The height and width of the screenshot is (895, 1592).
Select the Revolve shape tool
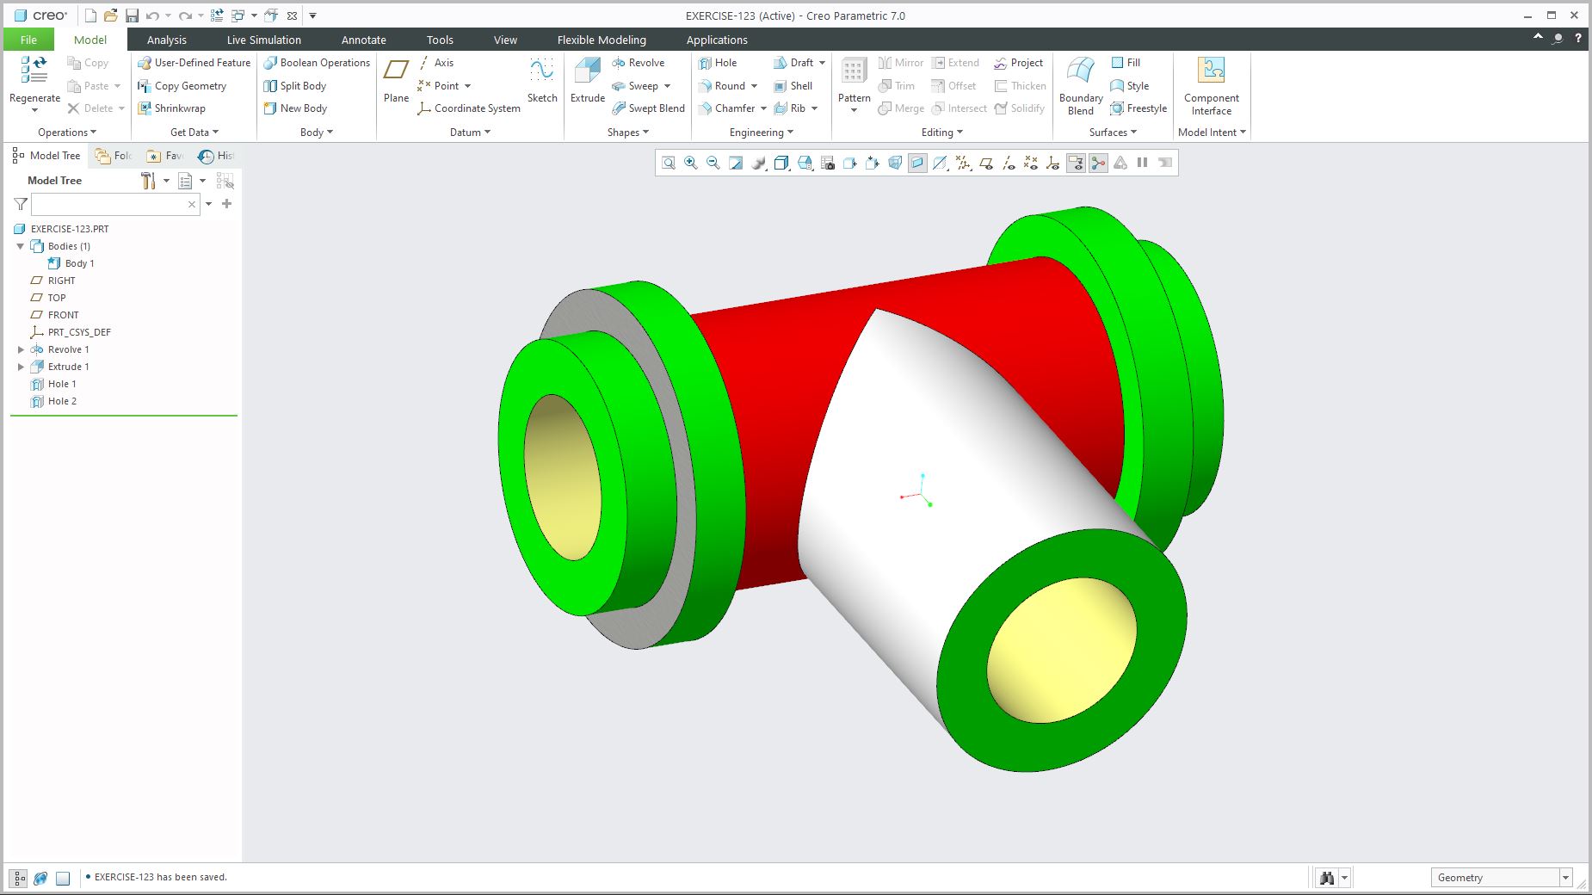639,63
